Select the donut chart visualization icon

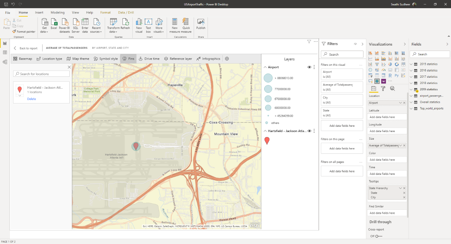(397, 64)
